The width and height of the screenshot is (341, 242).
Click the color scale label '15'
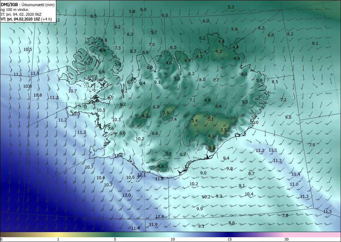(x=229, y=239)
